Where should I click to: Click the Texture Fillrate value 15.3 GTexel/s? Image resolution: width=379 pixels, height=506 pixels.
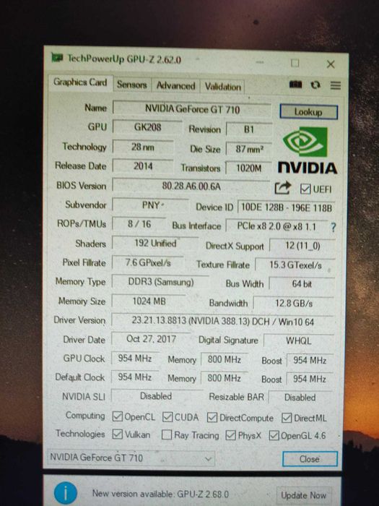click(295, 265)
